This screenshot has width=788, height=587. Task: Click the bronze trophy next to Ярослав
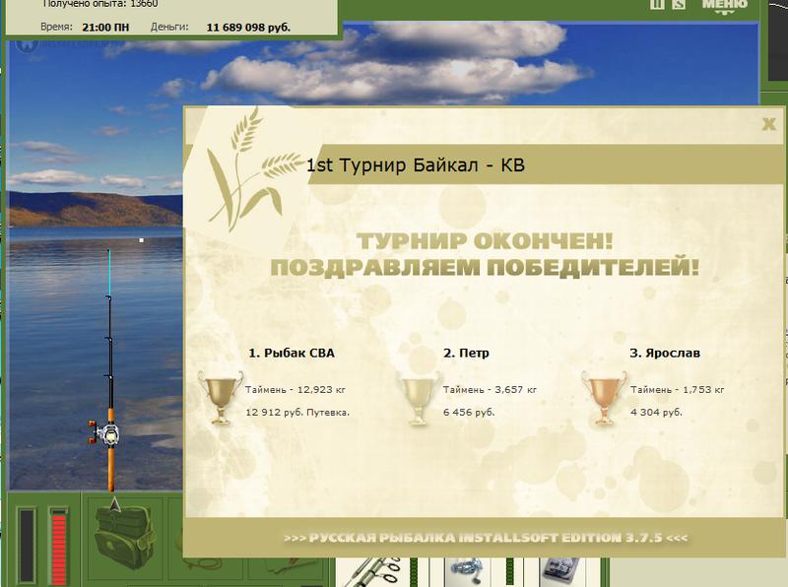coord(604,398)
